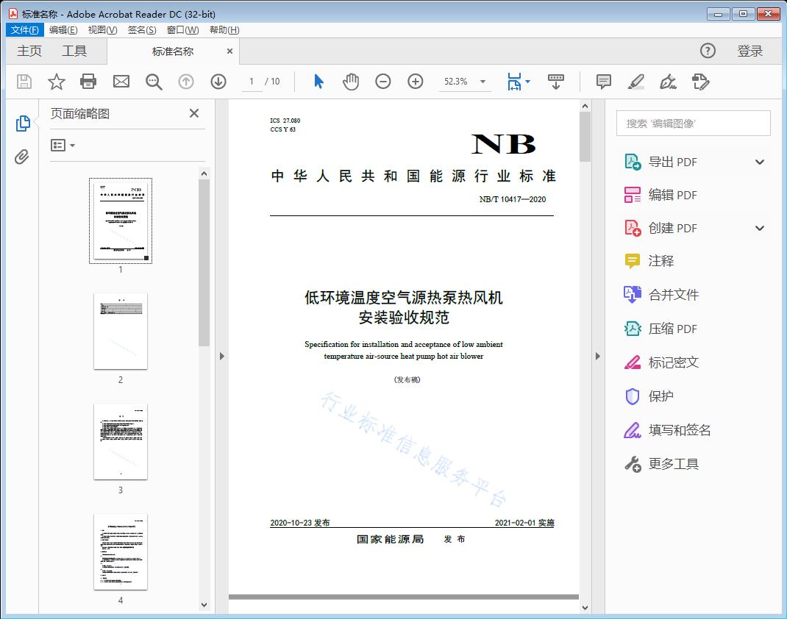Open the 文件 menu
The image size is (787, 619).
tap(24, 29)
